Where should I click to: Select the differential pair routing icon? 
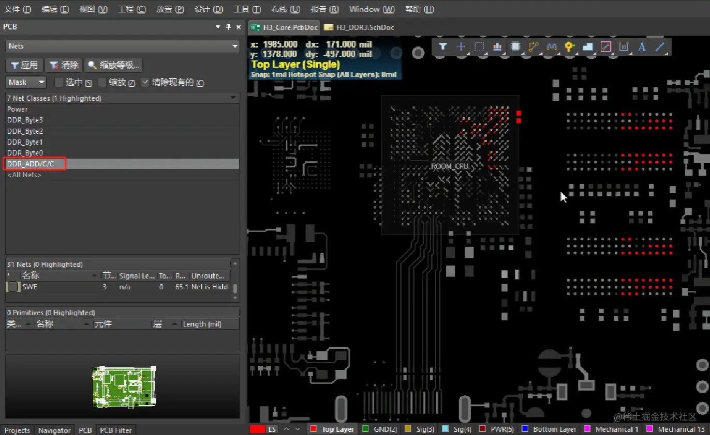coord(552,47)
